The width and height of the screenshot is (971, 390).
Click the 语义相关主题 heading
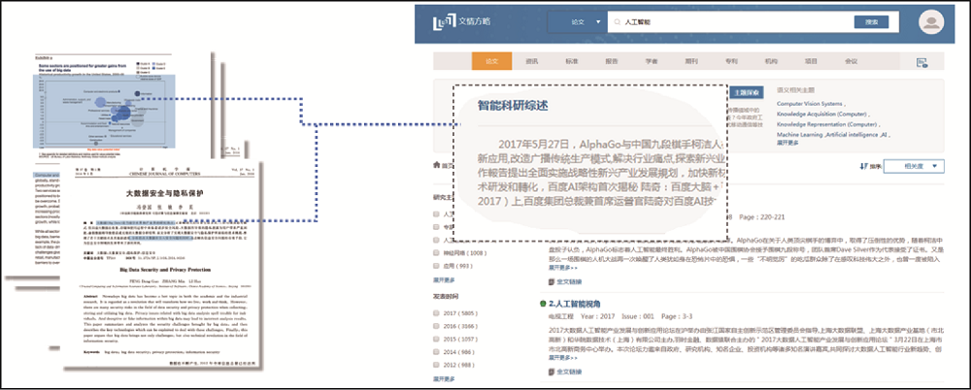point(794,90)
